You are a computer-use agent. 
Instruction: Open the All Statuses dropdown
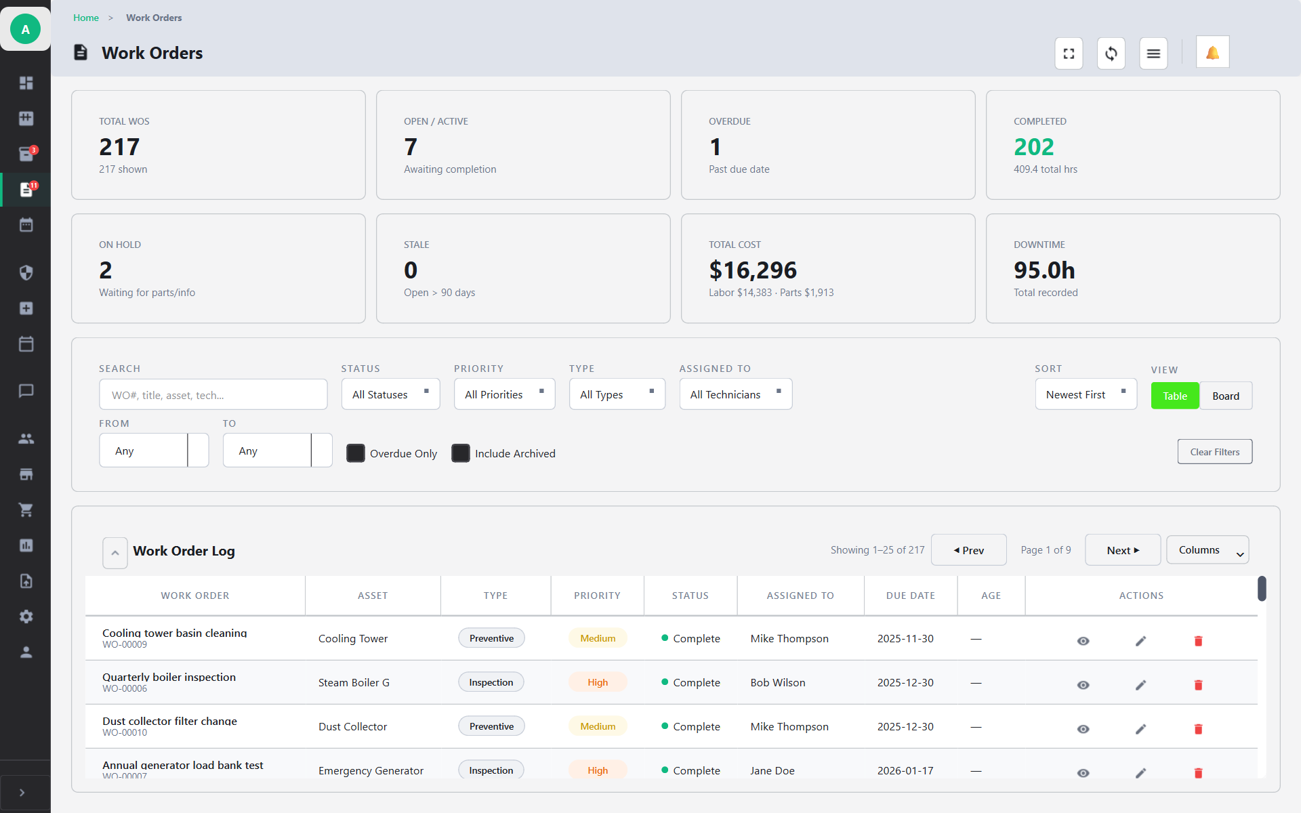click(390, 394)
